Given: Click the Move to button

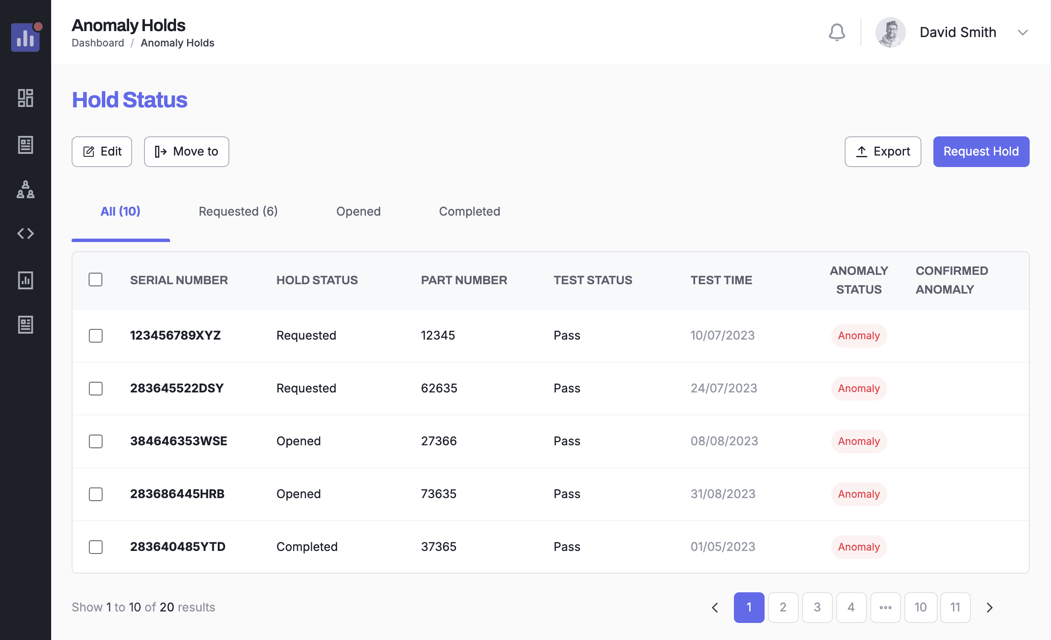Looking at the screenshot, I should tap(186, 151).
